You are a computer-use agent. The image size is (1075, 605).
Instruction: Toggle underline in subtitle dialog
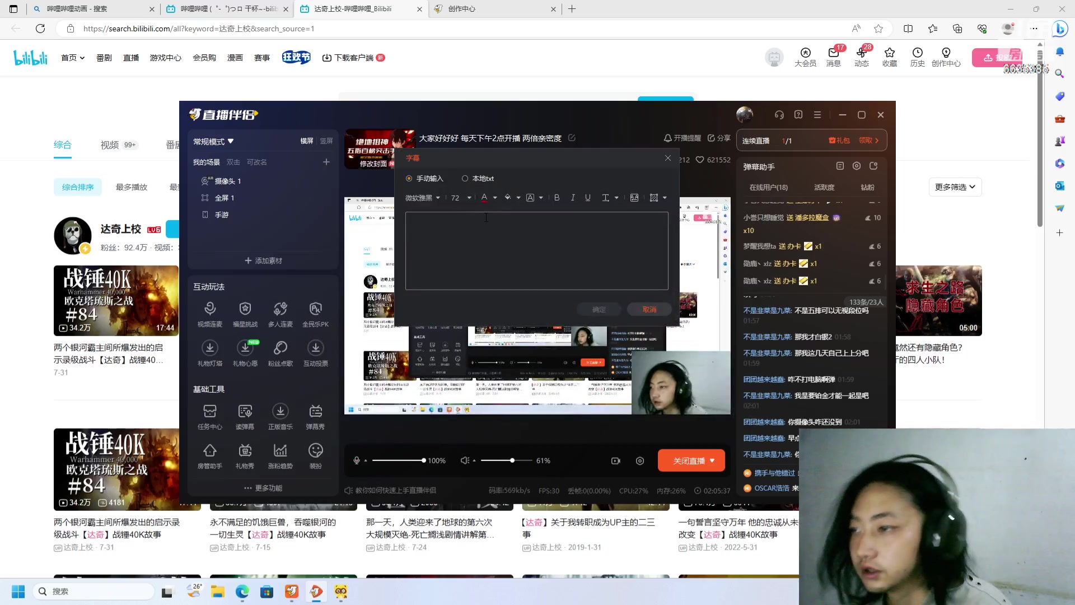[587, 197]
